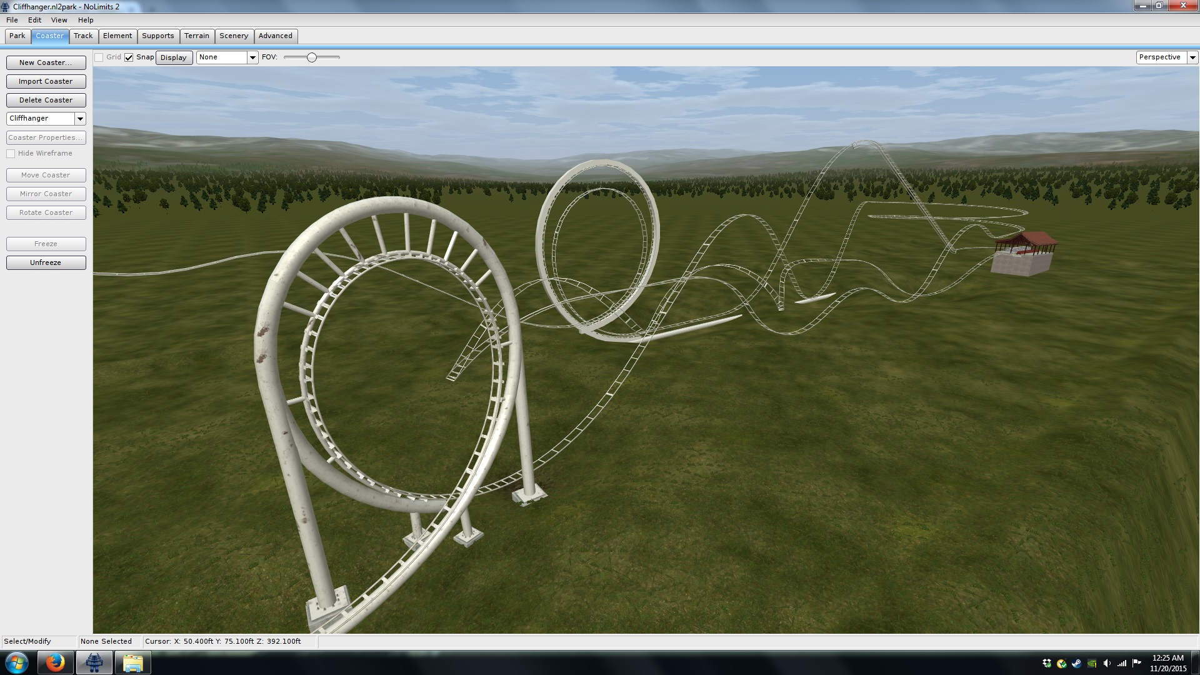
Task: Open Firefox from the taskbar
Action: (55, 662)
